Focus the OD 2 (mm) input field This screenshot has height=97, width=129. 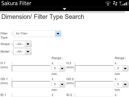point(94,84)
